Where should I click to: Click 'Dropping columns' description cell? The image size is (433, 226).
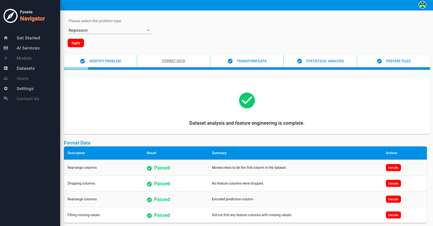pos(81,183)
